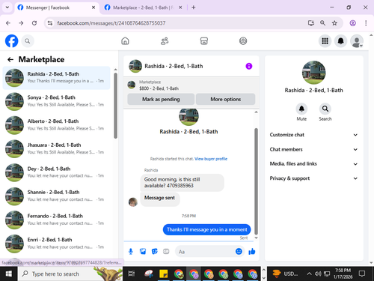
Task: Open the Shannie - 2-Bed, 1-Bath conversation
Action: [x=56, y=196]
